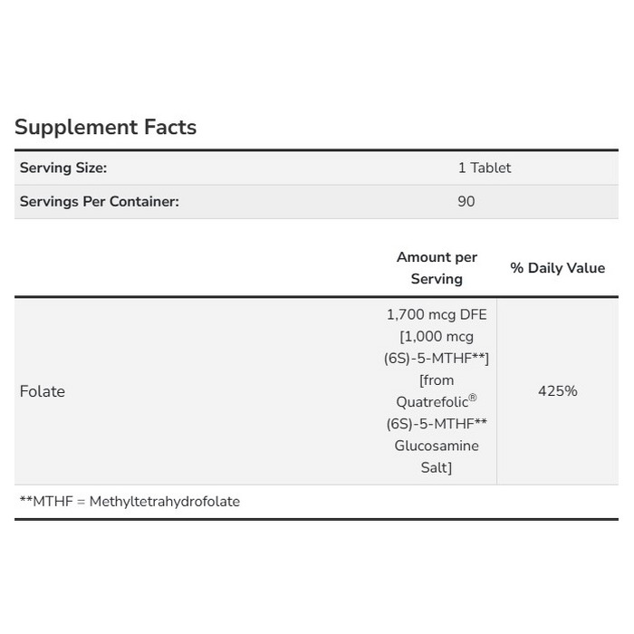Select the Quatrefolic brand name
Screen dimensions: 634x634
click(431, 402)
